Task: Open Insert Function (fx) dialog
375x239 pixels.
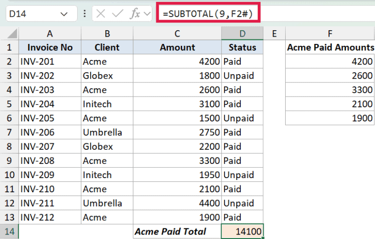Action: click(x=135, y=14)
